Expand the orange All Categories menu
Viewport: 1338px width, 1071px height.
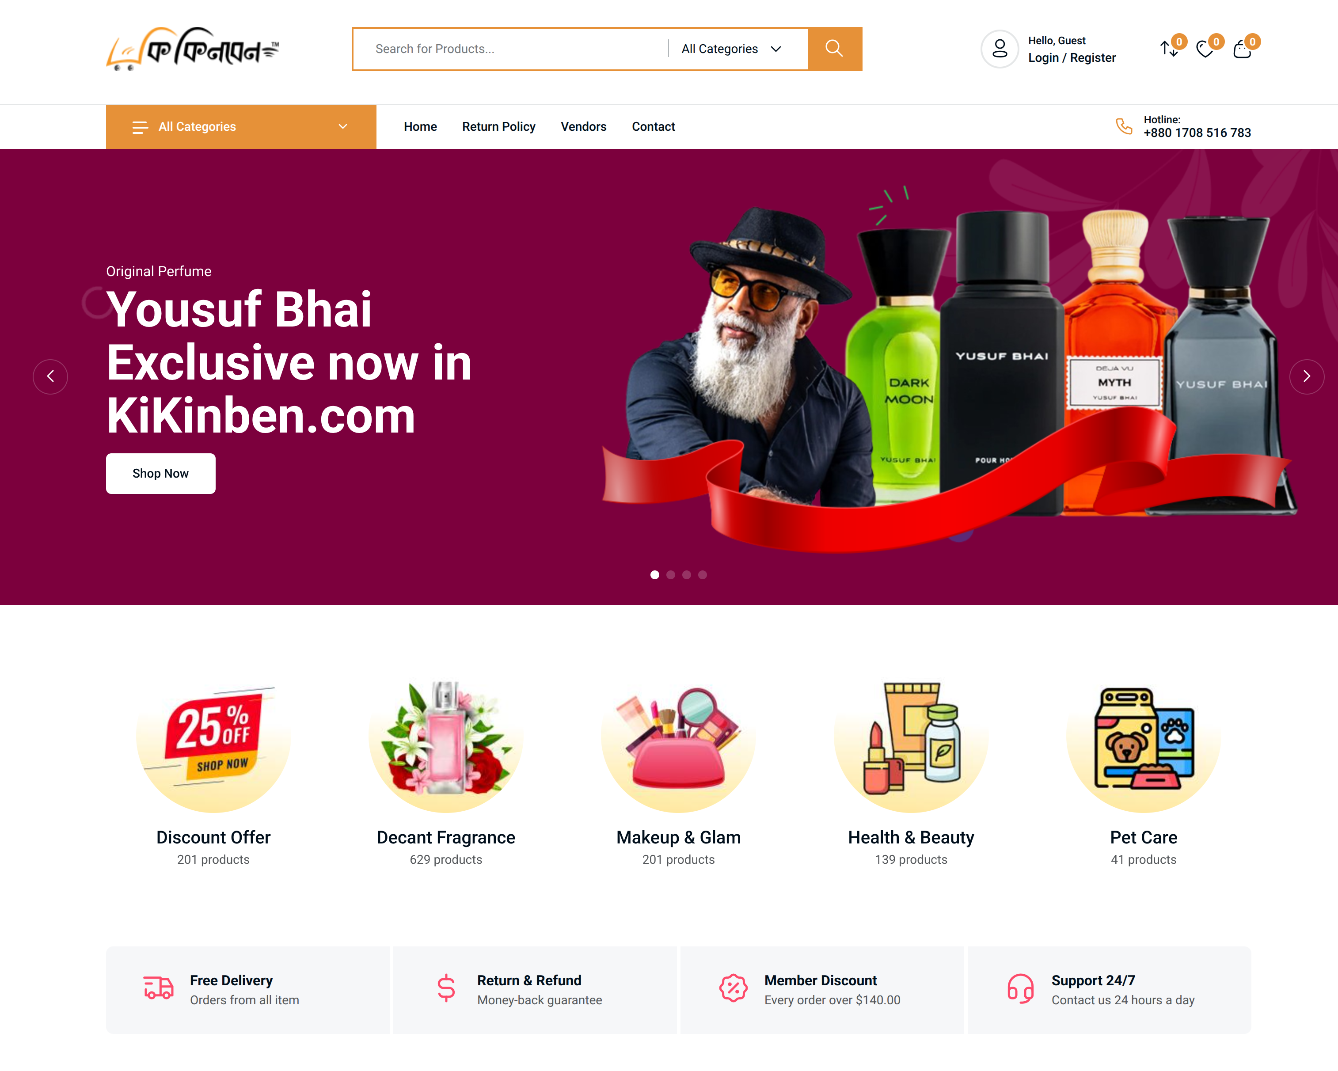(x=241, y=126)
